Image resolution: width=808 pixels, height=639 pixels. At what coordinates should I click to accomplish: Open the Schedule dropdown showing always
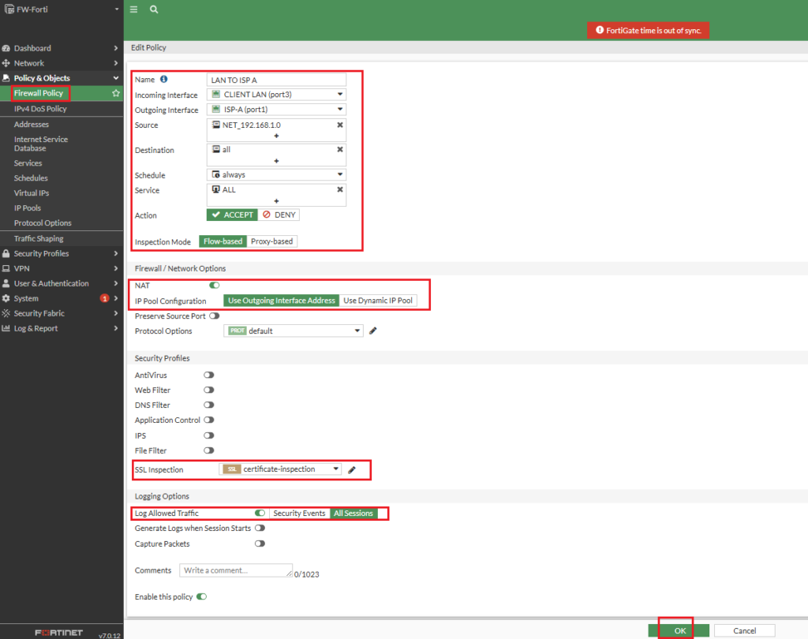point(276,174)
